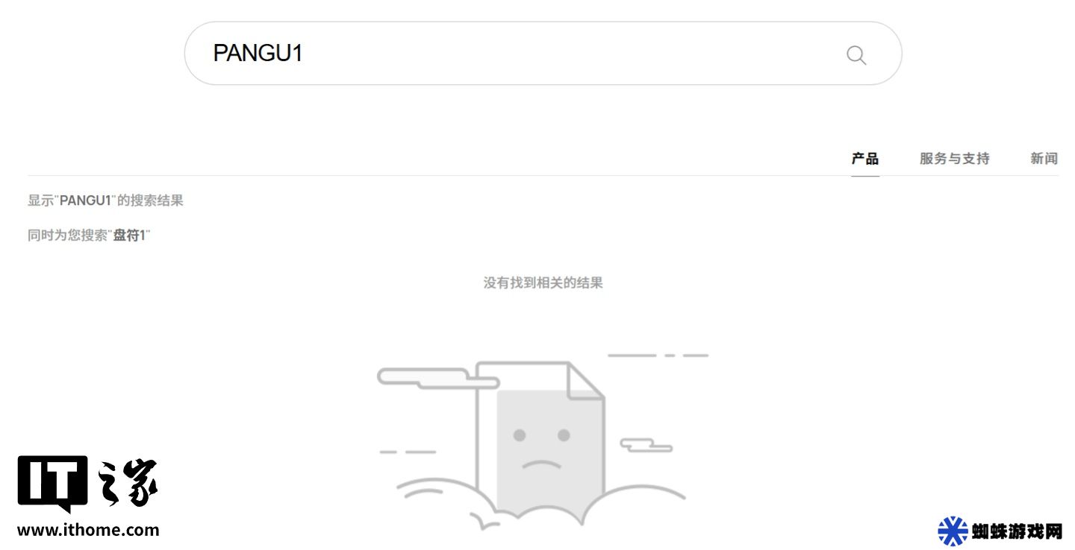Image resolution: width=1075 pixels, height=550 pixels.
Task: Click the 同时为您搜索 text
Action: (x=68, y=236)
